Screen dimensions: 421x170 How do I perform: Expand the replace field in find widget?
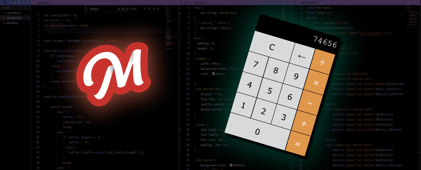click(87, 9)
